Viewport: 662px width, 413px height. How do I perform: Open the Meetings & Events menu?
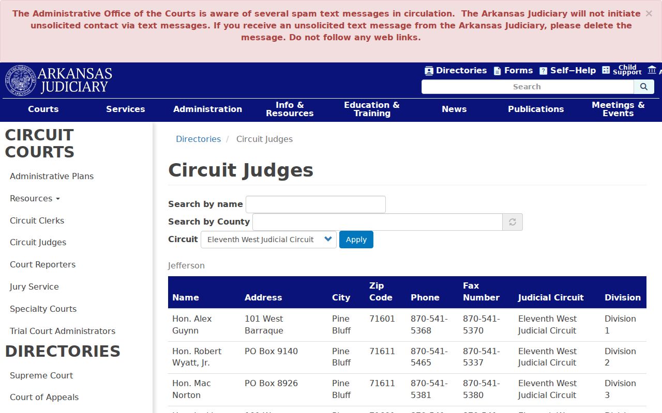(x=618, y=109)
